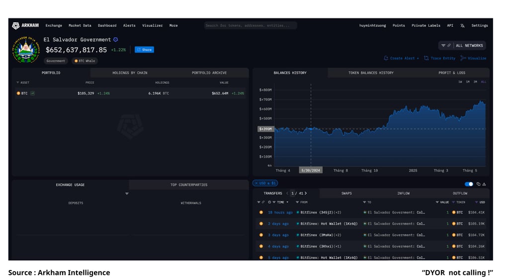This screenshot has height=279, width=509.
Task: Open the language translate icon
Action: coord(462,26)
